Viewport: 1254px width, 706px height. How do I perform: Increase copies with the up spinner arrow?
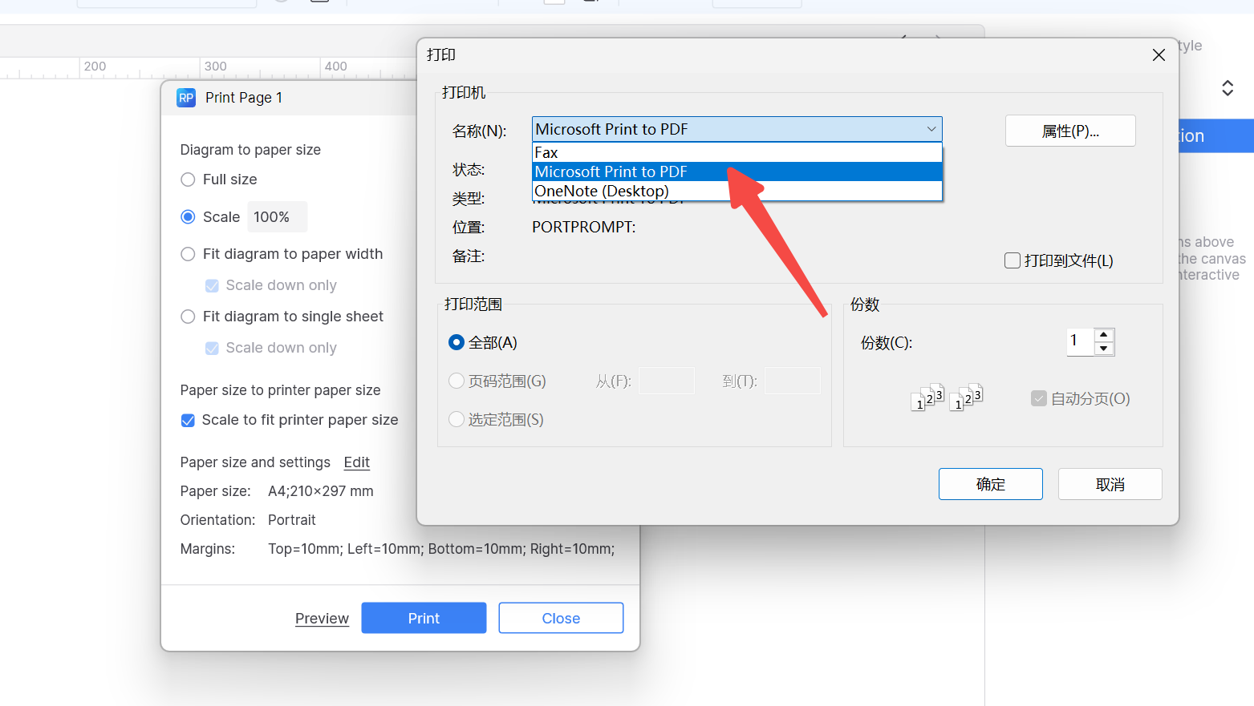[1104, 335]
